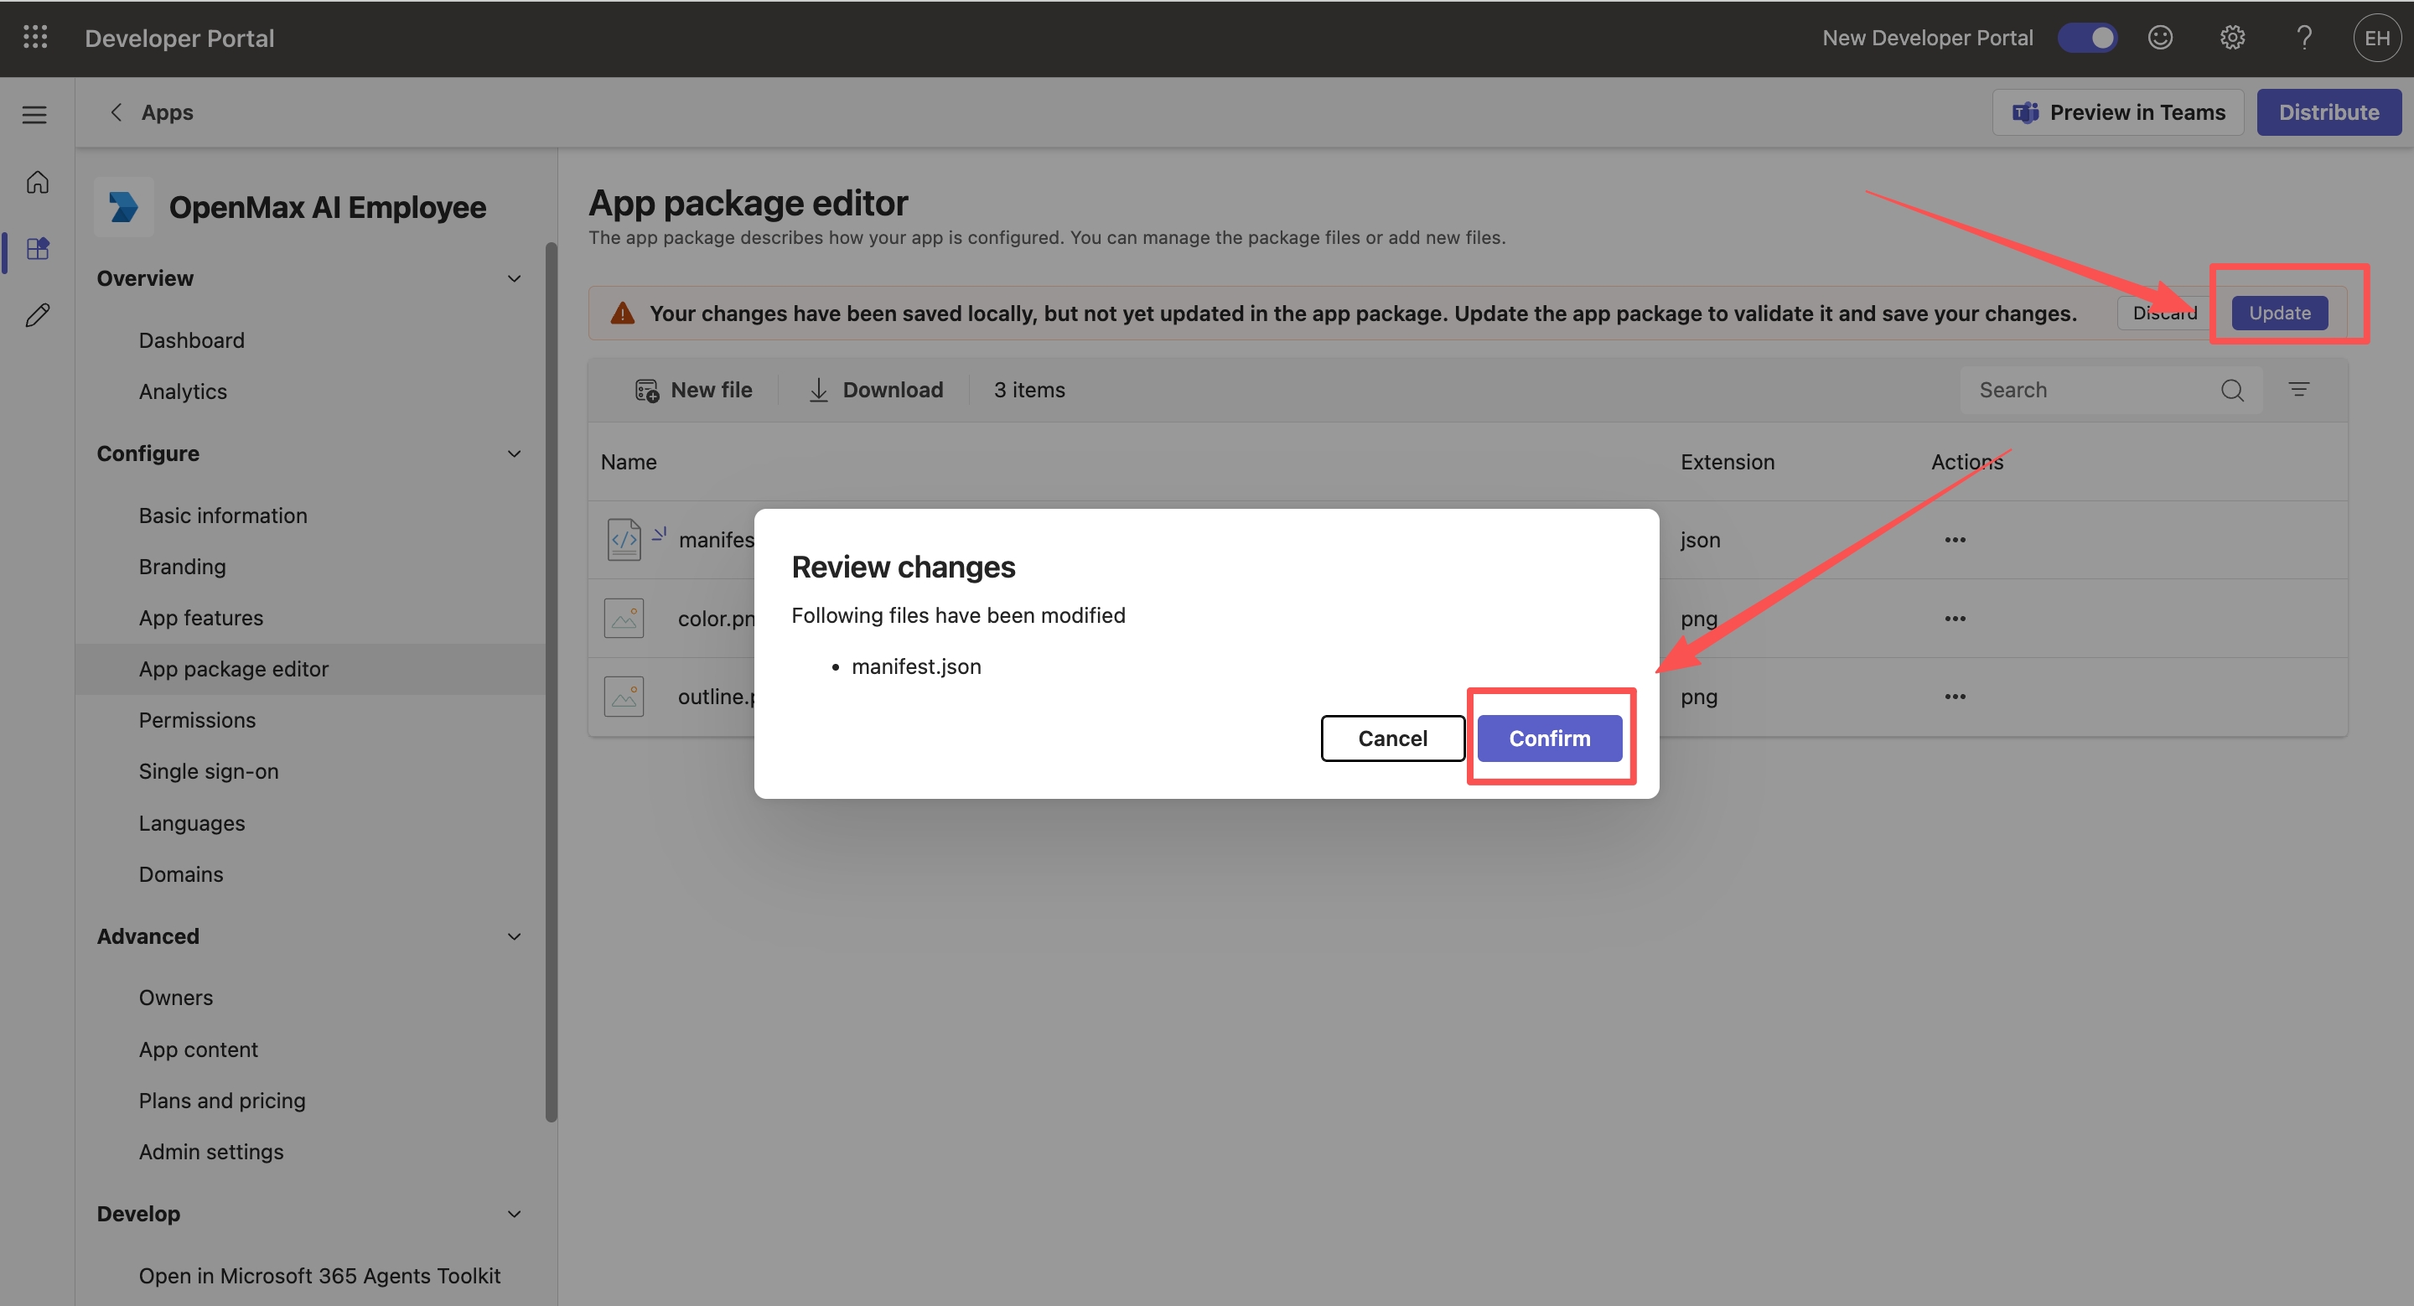The width and height of the screenshot is (2414, 1306).
Task: Click the back chevron beside Apps
Action: tap(116, 112)
